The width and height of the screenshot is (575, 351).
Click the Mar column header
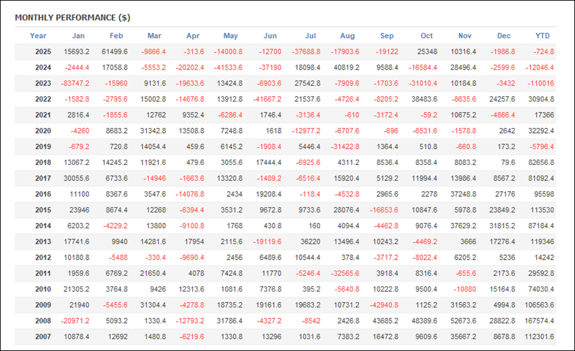point(154,36)
